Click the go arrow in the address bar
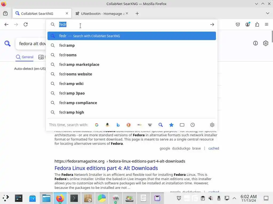The image size is (273, 204). (x=212, y=24)
